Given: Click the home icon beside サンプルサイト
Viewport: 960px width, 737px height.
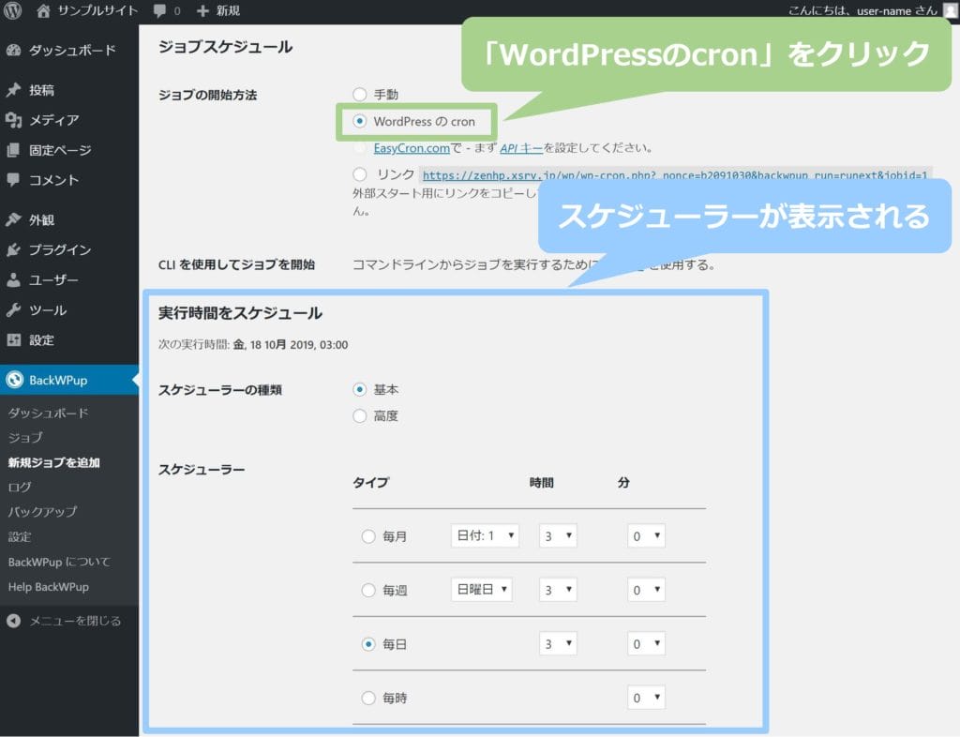Looking at the screenshot, I should coord(43,10).
